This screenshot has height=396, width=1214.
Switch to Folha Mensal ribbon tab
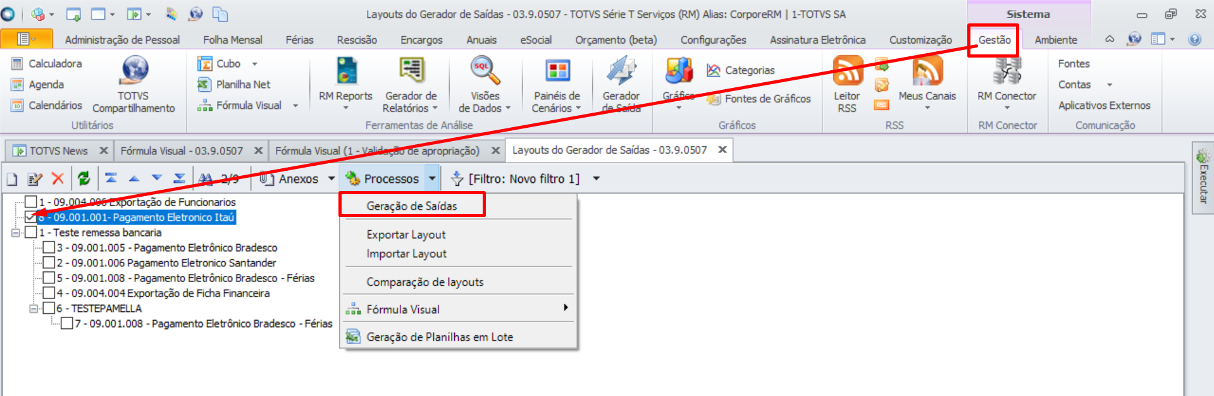(233, 40)
